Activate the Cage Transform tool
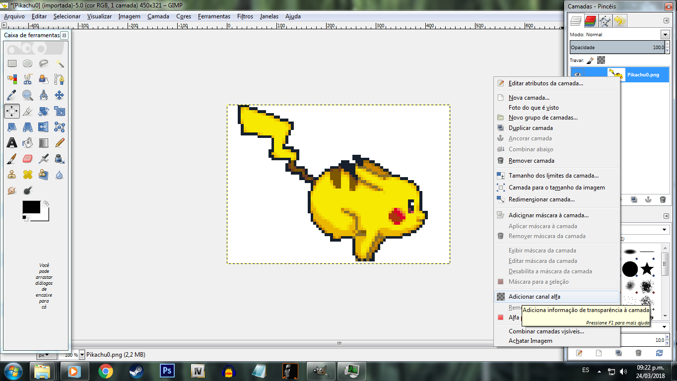 [x=60, y=127]
